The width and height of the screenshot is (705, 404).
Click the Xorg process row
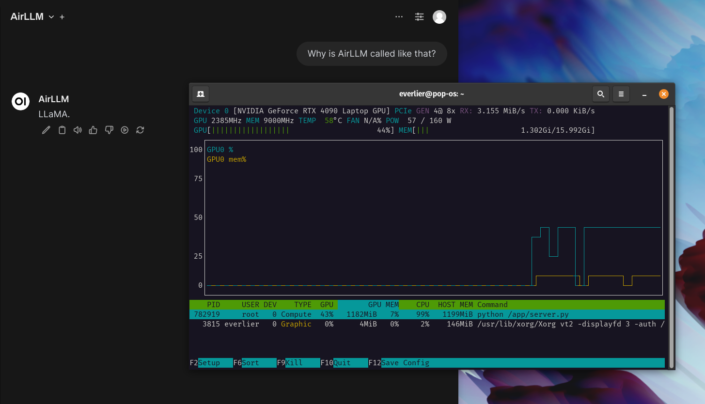pos(427,324)
